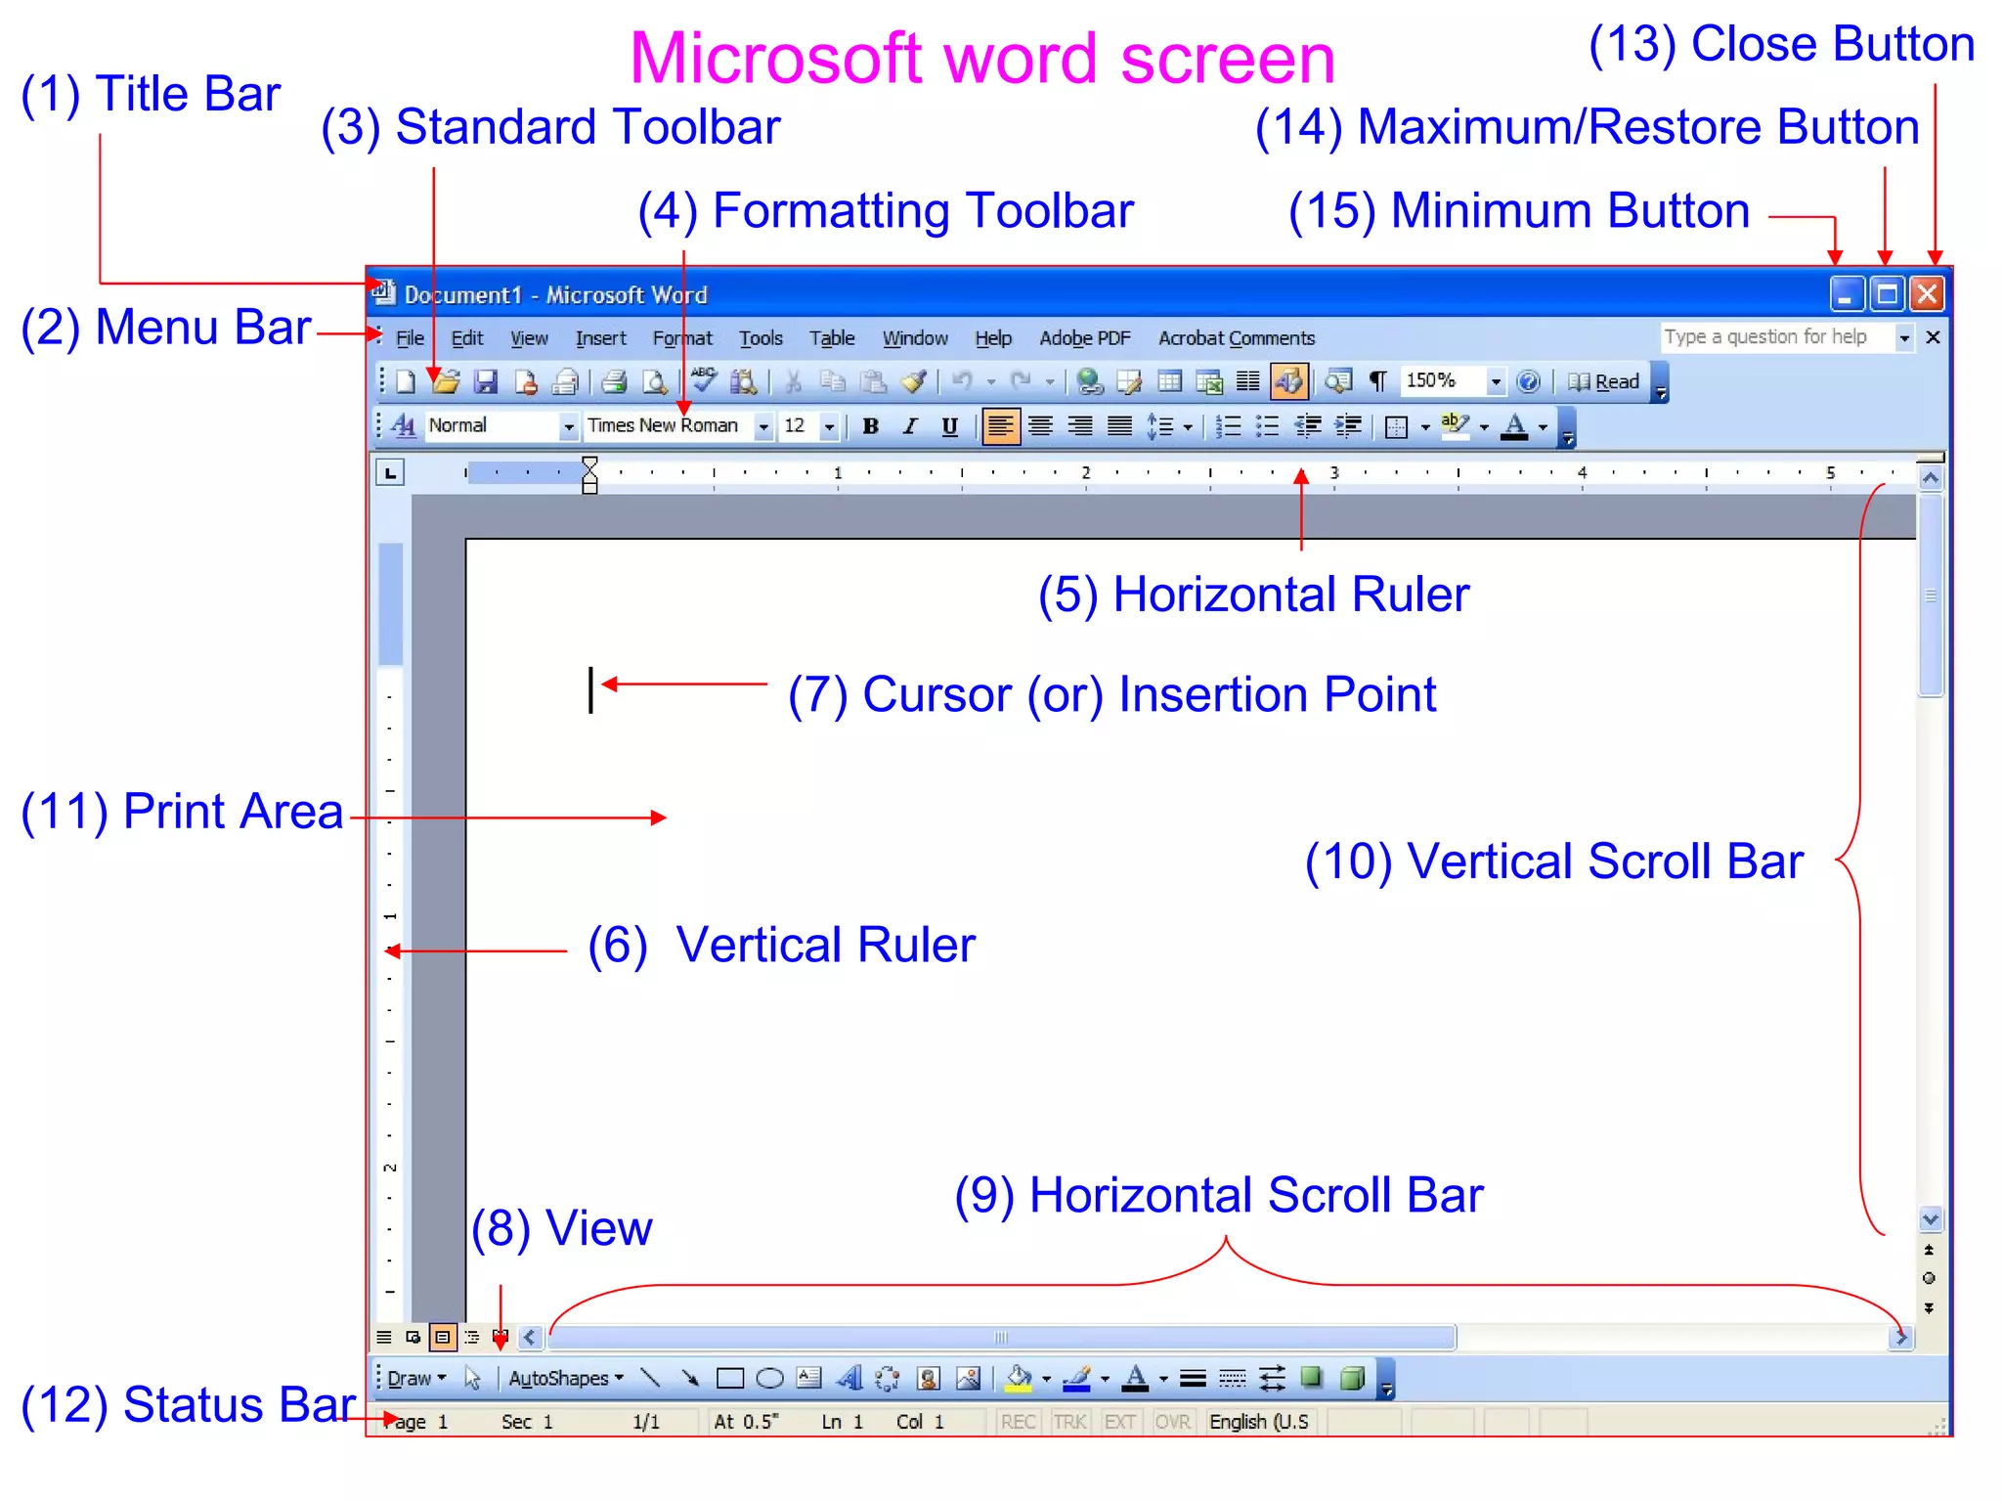
Task: Toggle Bold formatting
Action: tap(871, 426)
